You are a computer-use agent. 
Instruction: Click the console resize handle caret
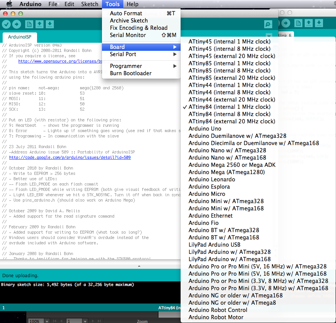139,266
